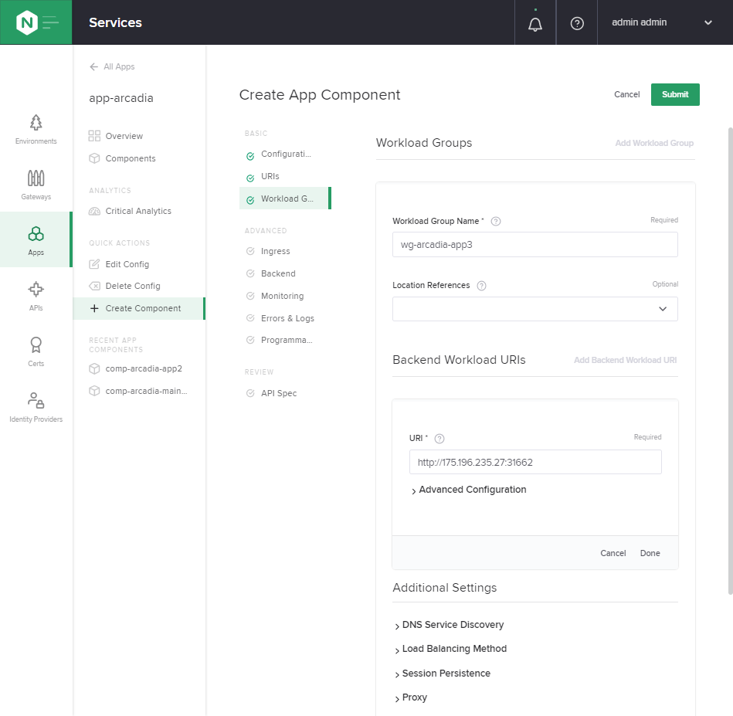This screenshot has width=733, height=716.
Task: Select Create Component quick action
Action: click(x=139, y=308)
